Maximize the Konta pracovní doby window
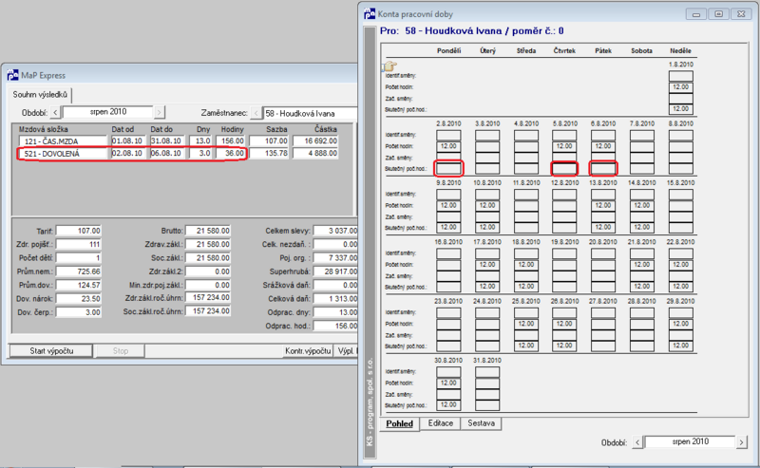The height and width of the screenshot is (468, 760). click(x=719, y=14)
